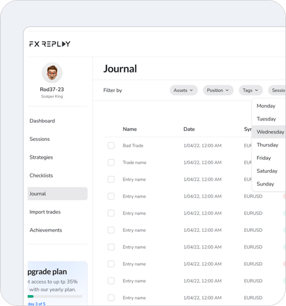Open the Trade name entry
The width and height of the screenshot is (286, 306).
(134, 162)
